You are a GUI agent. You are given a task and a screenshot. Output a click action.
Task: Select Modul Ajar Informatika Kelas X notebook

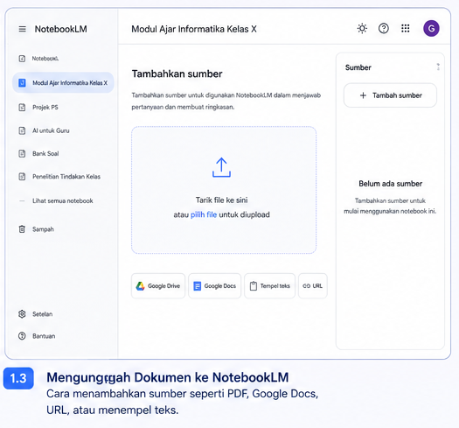(x=63, y=82)
